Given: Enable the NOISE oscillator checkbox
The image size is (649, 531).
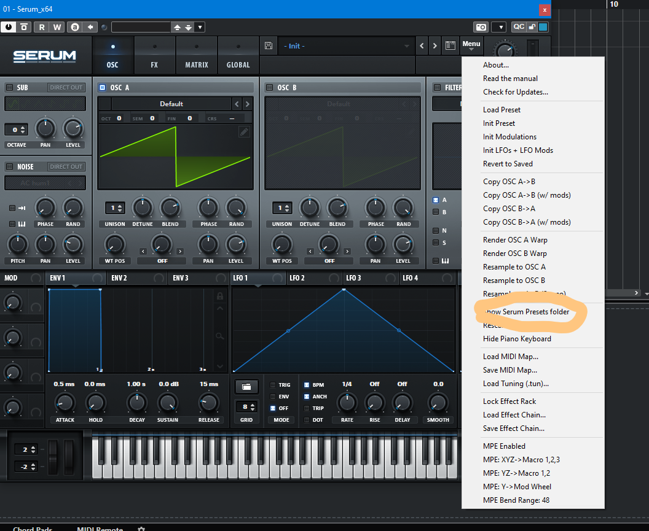Looking at the screenshot, I should 9,166.
